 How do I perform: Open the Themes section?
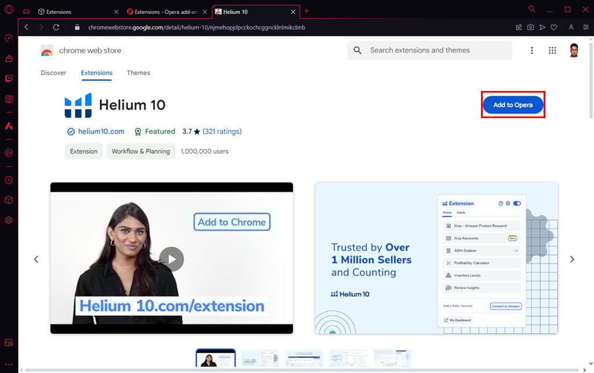(x=139, y=73)
